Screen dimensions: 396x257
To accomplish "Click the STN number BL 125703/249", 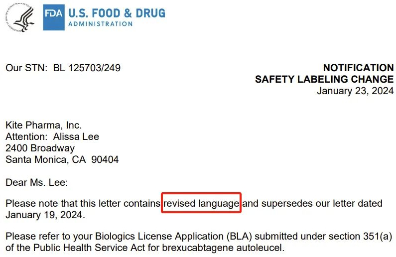I will point(87,68).
